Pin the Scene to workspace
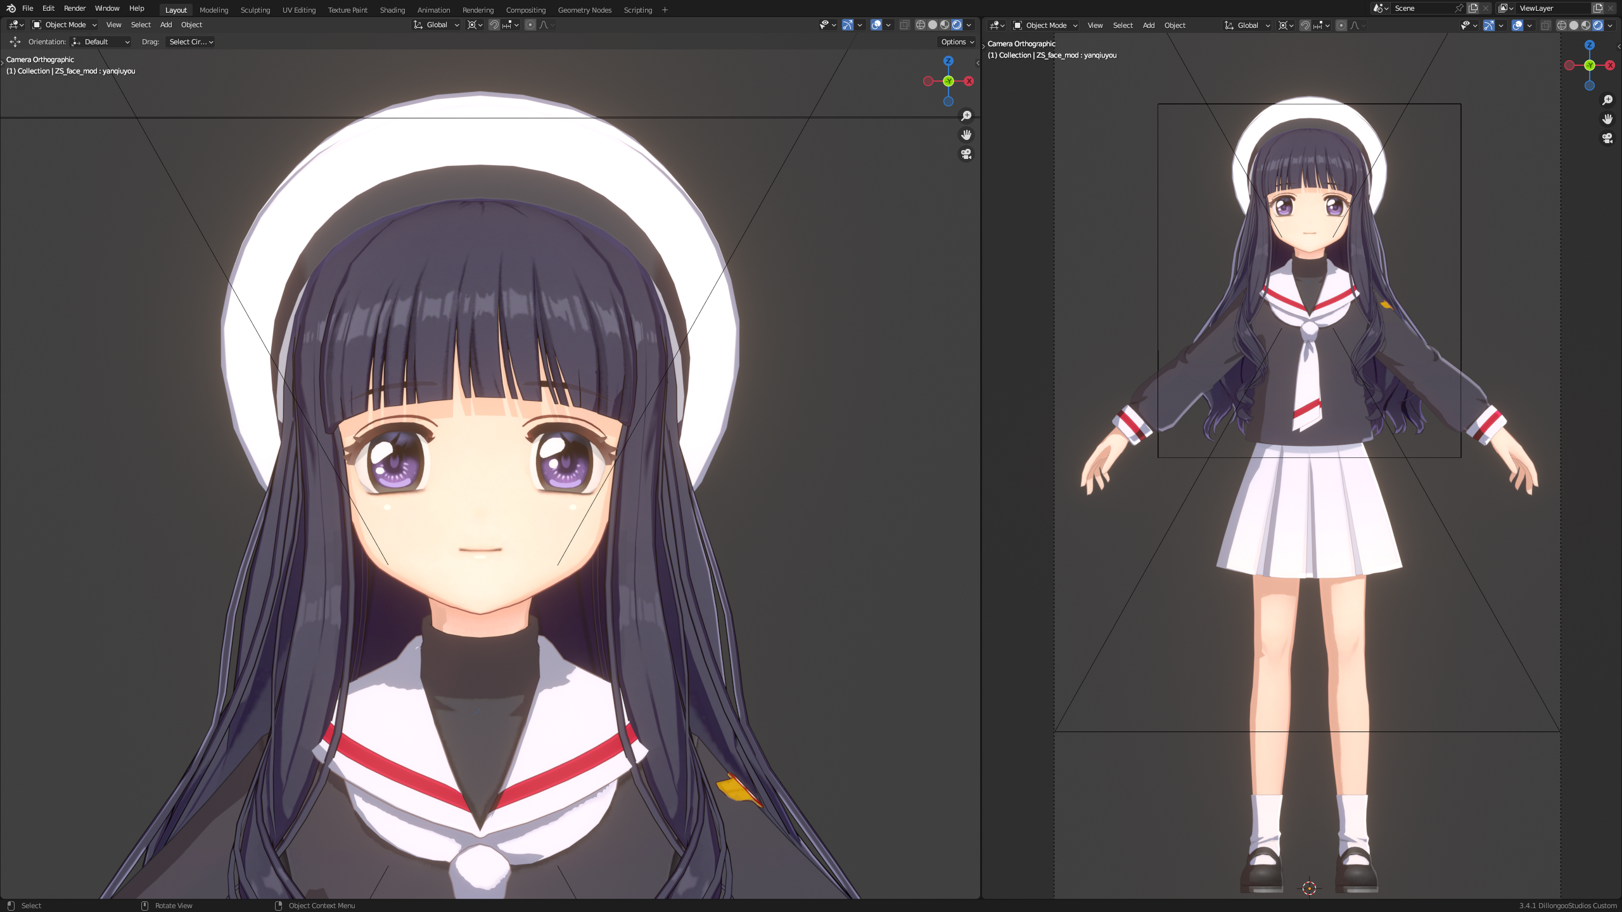The width and height of the screenshot is (1622, 912). (x=1459, y=8)
